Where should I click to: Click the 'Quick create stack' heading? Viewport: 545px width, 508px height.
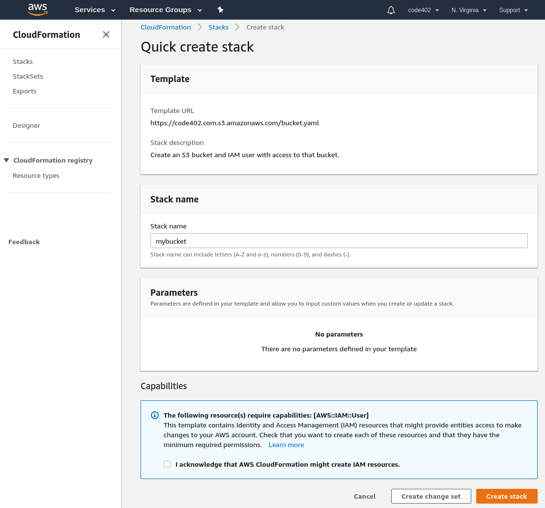tap(197, 47)
